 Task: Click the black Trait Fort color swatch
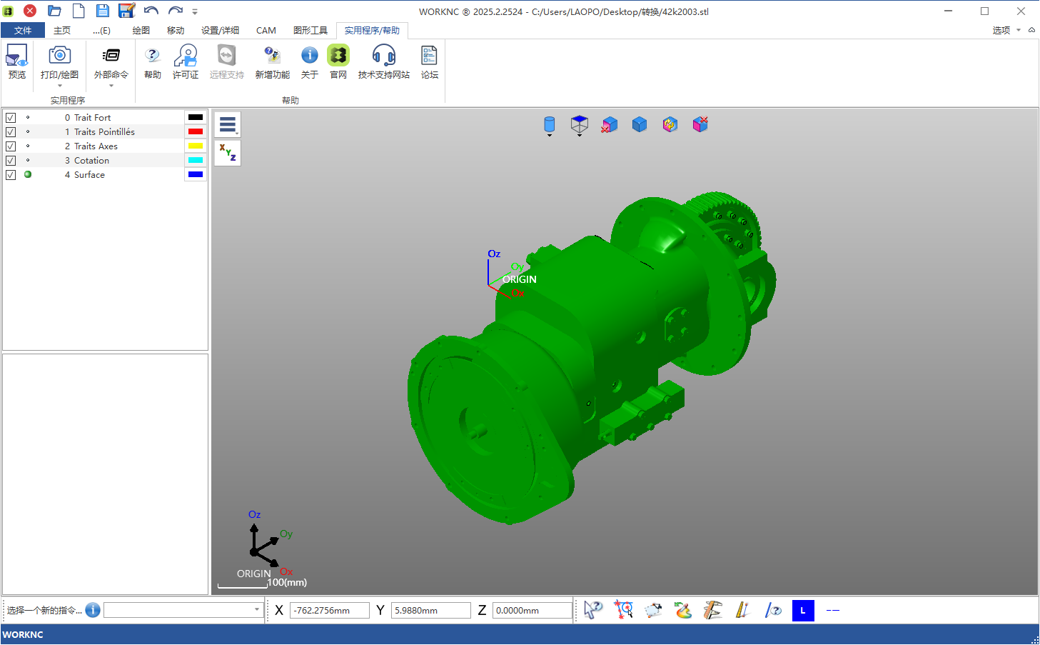tap(196, 117)
